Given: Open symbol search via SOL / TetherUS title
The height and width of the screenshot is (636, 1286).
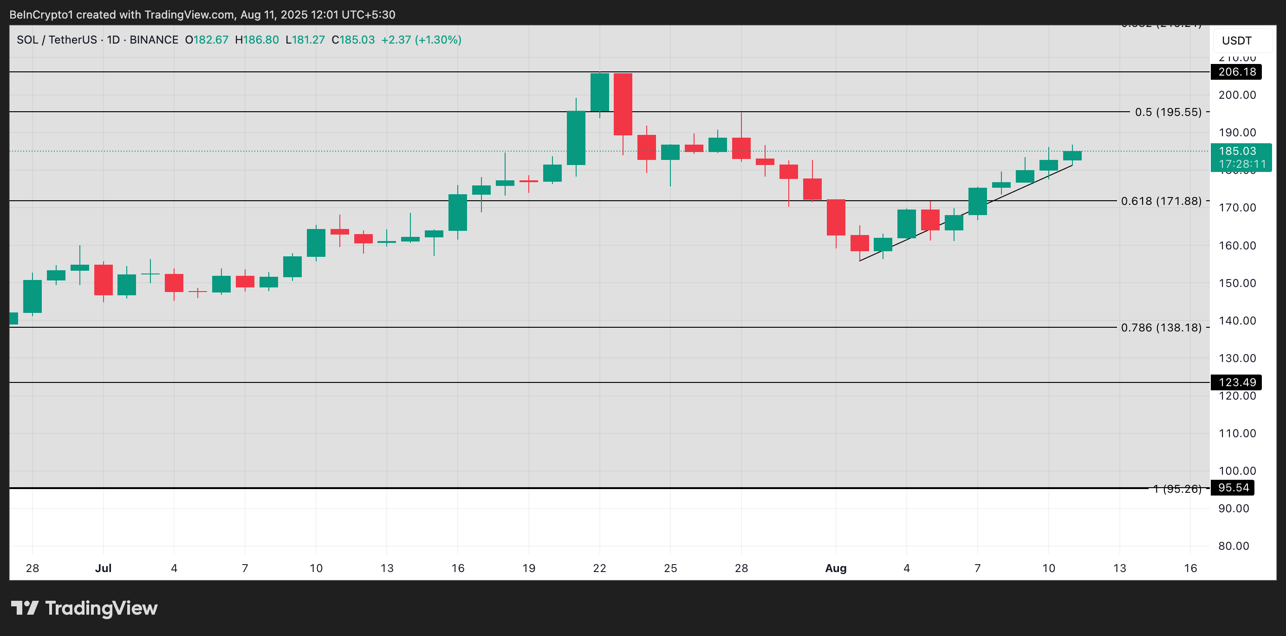Looking at the screenshot, I should pos(57,40).
